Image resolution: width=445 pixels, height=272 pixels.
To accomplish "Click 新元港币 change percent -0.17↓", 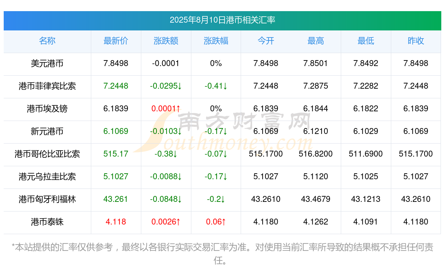I will click(x=216, y=131).
